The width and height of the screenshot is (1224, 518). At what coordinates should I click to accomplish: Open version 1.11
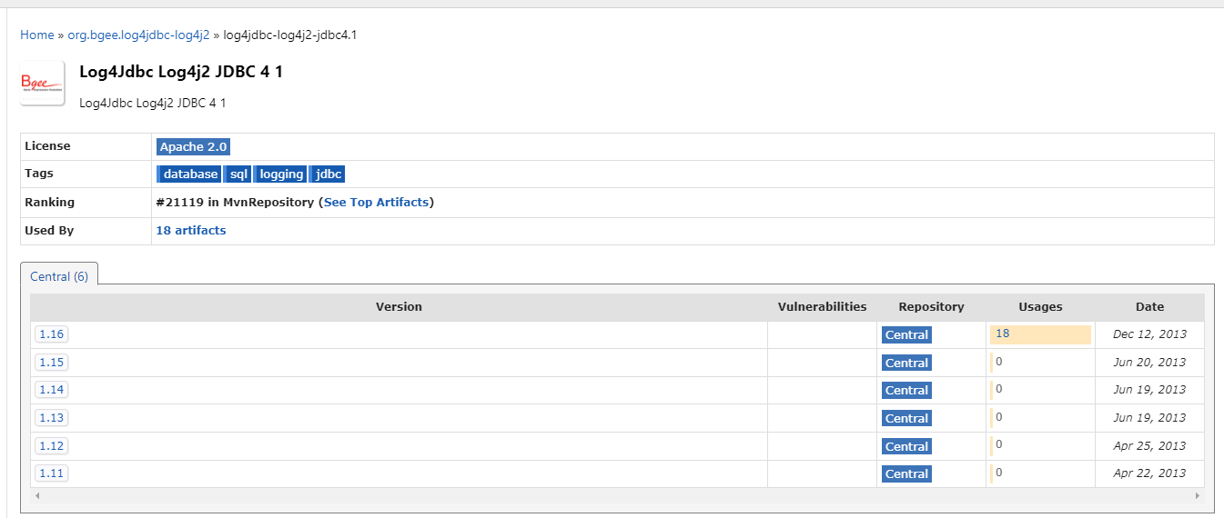coord(52,473)
